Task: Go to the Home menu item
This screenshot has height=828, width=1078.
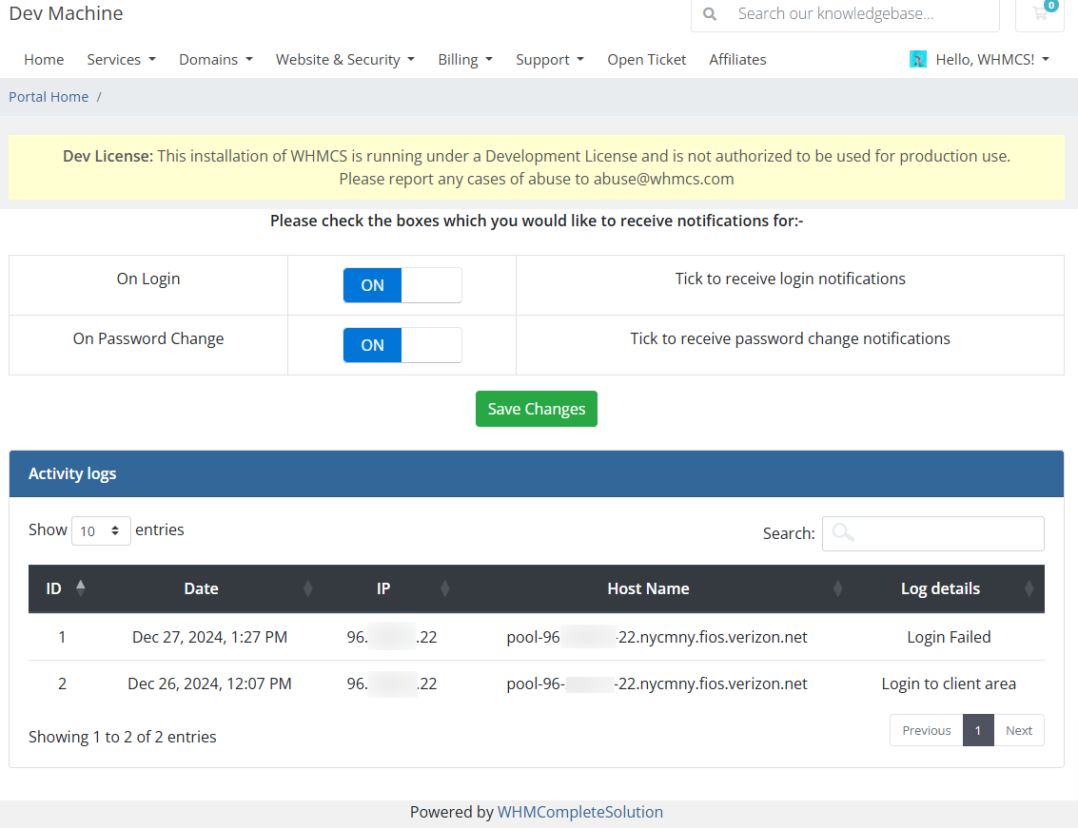Action: 44,60
